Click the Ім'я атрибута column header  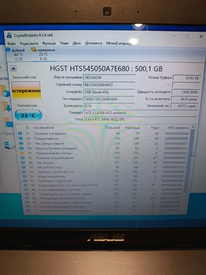coord(44,128)
